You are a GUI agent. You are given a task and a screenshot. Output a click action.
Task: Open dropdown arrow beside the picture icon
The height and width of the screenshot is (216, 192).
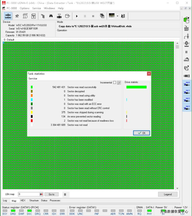117,16
